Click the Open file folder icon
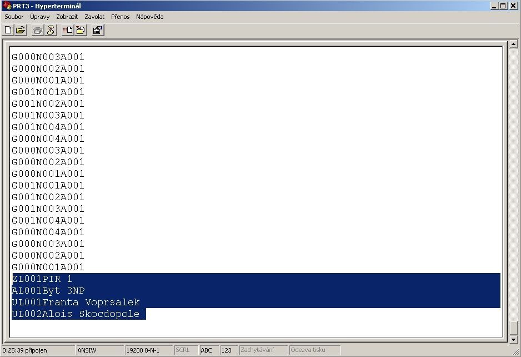521x357 pixels. coord(21,31)
